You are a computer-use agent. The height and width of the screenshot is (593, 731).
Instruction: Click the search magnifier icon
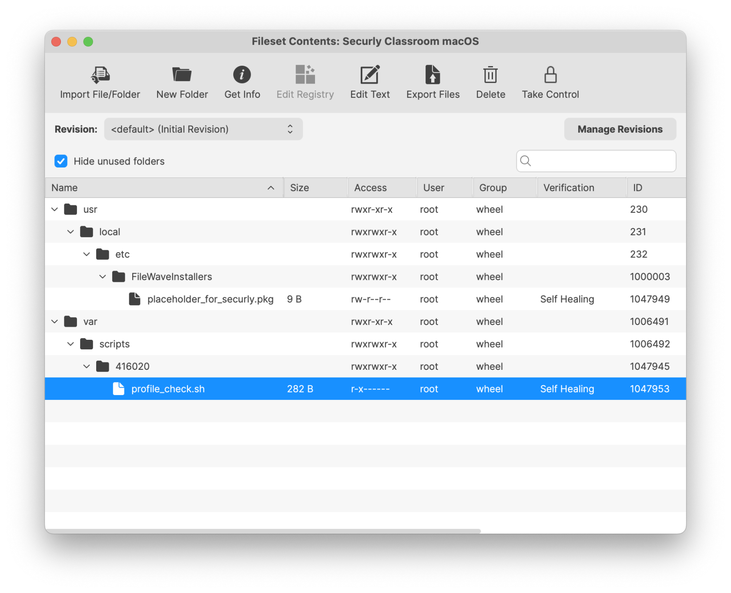526,161
